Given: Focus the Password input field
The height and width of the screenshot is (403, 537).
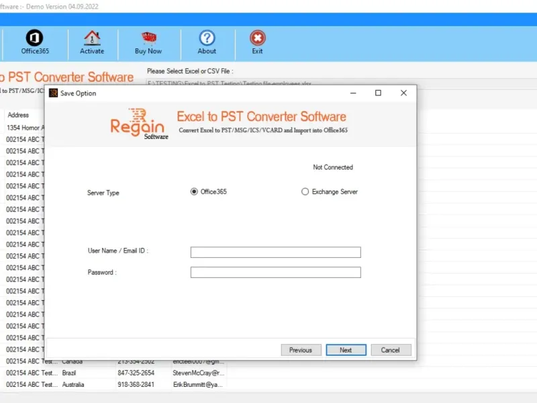Looking at the screenshot, I should (276, 273).
